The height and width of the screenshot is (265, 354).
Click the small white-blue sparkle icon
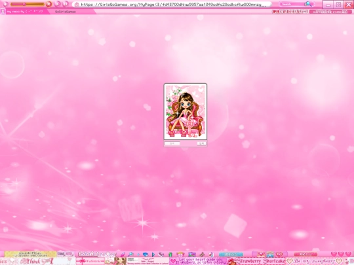tap(138, 255)
